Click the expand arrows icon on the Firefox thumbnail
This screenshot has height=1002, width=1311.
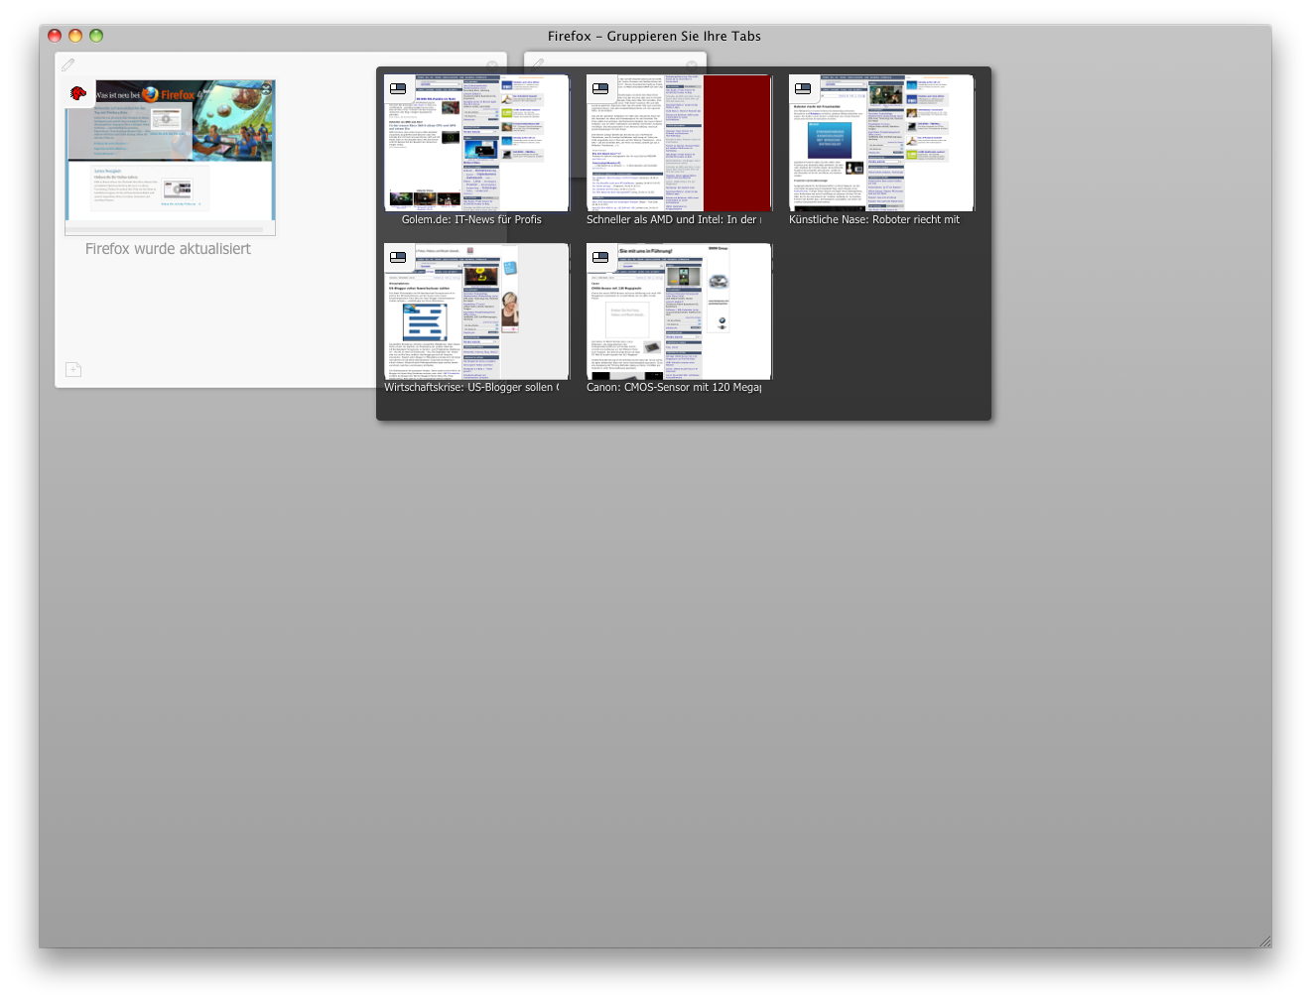(x=266, y=89)
